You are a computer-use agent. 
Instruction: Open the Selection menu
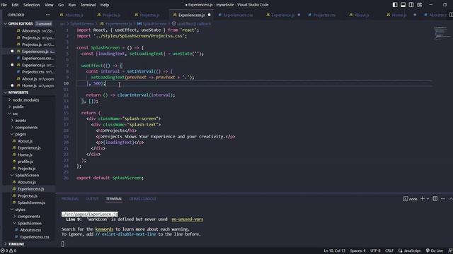(x=31, y=5)
